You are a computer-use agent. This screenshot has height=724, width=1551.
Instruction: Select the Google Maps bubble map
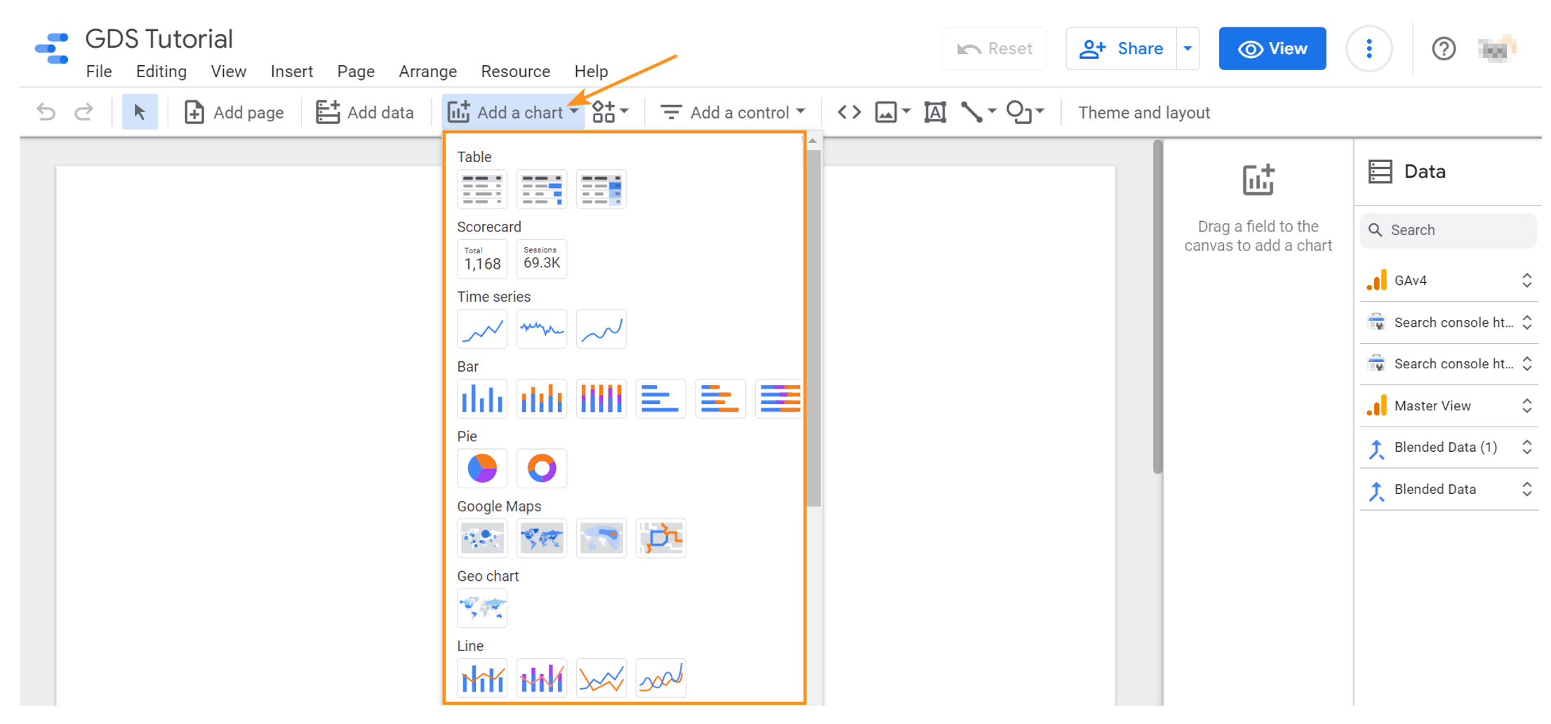pyautogui.click(x=482, y=538)
